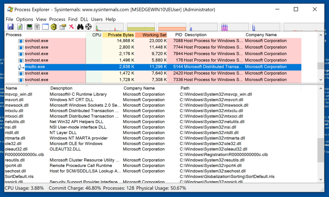Open the System Information toolbar icon
Viewport: 329px width, 197px height.
(x=29, y=27)
